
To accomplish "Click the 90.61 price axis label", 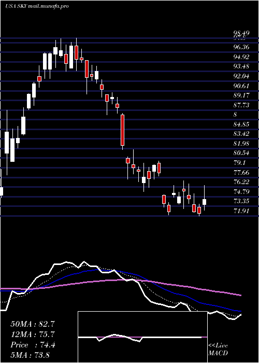I will 241,86.
